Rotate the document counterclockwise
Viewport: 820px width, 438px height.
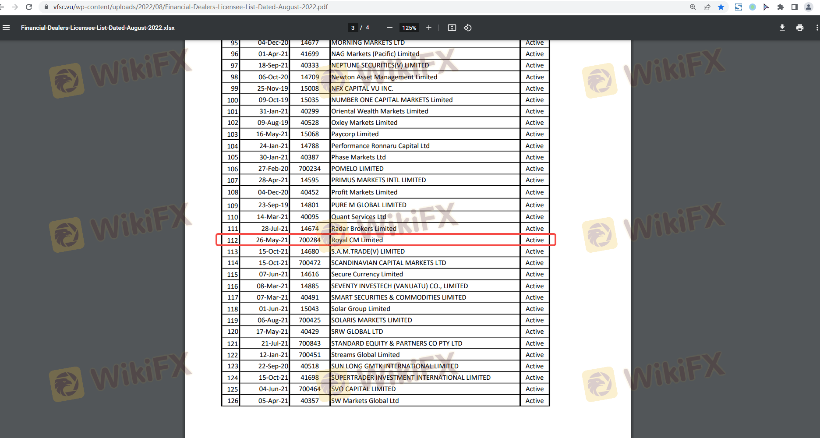coord(467,28)
